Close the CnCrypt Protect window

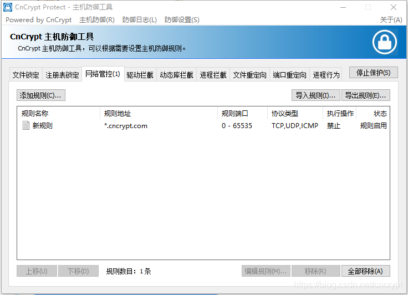(394, 7)
